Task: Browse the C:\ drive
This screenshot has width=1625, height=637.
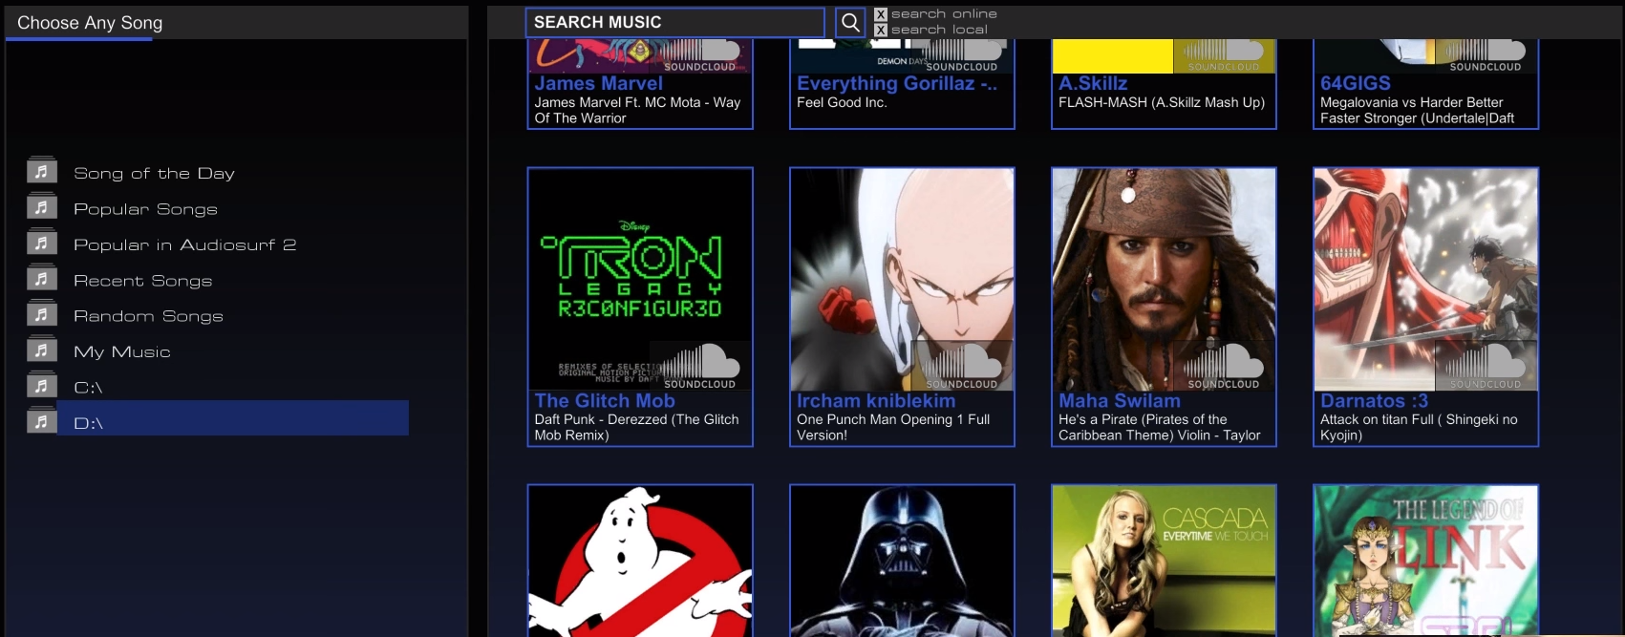Action: 88,388
